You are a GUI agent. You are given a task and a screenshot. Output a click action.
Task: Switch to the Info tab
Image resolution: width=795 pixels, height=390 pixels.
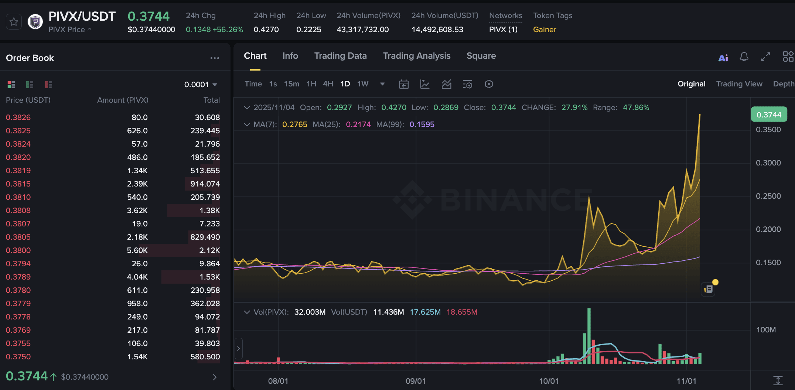click(x=290, y=56)
